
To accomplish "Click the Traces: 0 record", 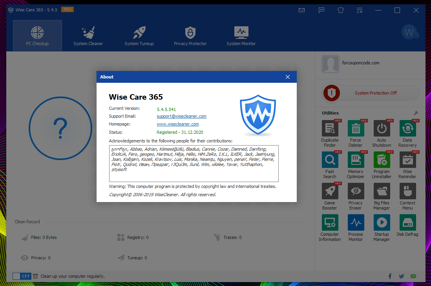I will coord(228,237).
